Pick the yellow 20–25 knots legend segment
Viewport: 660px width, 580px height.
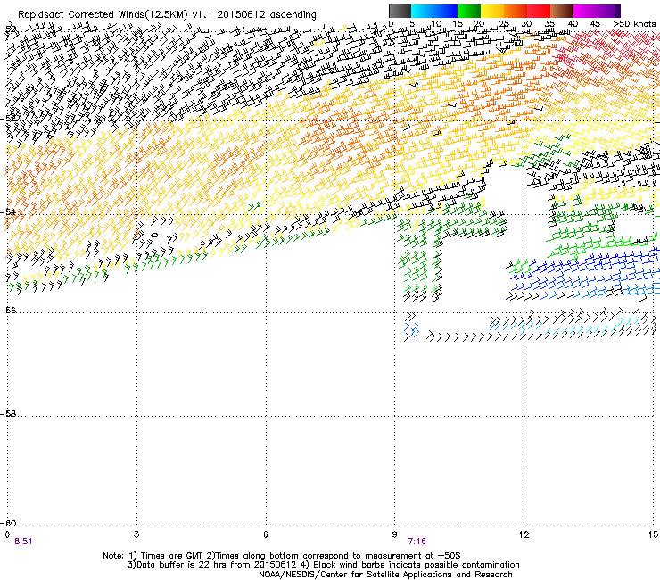coord(492,11)
